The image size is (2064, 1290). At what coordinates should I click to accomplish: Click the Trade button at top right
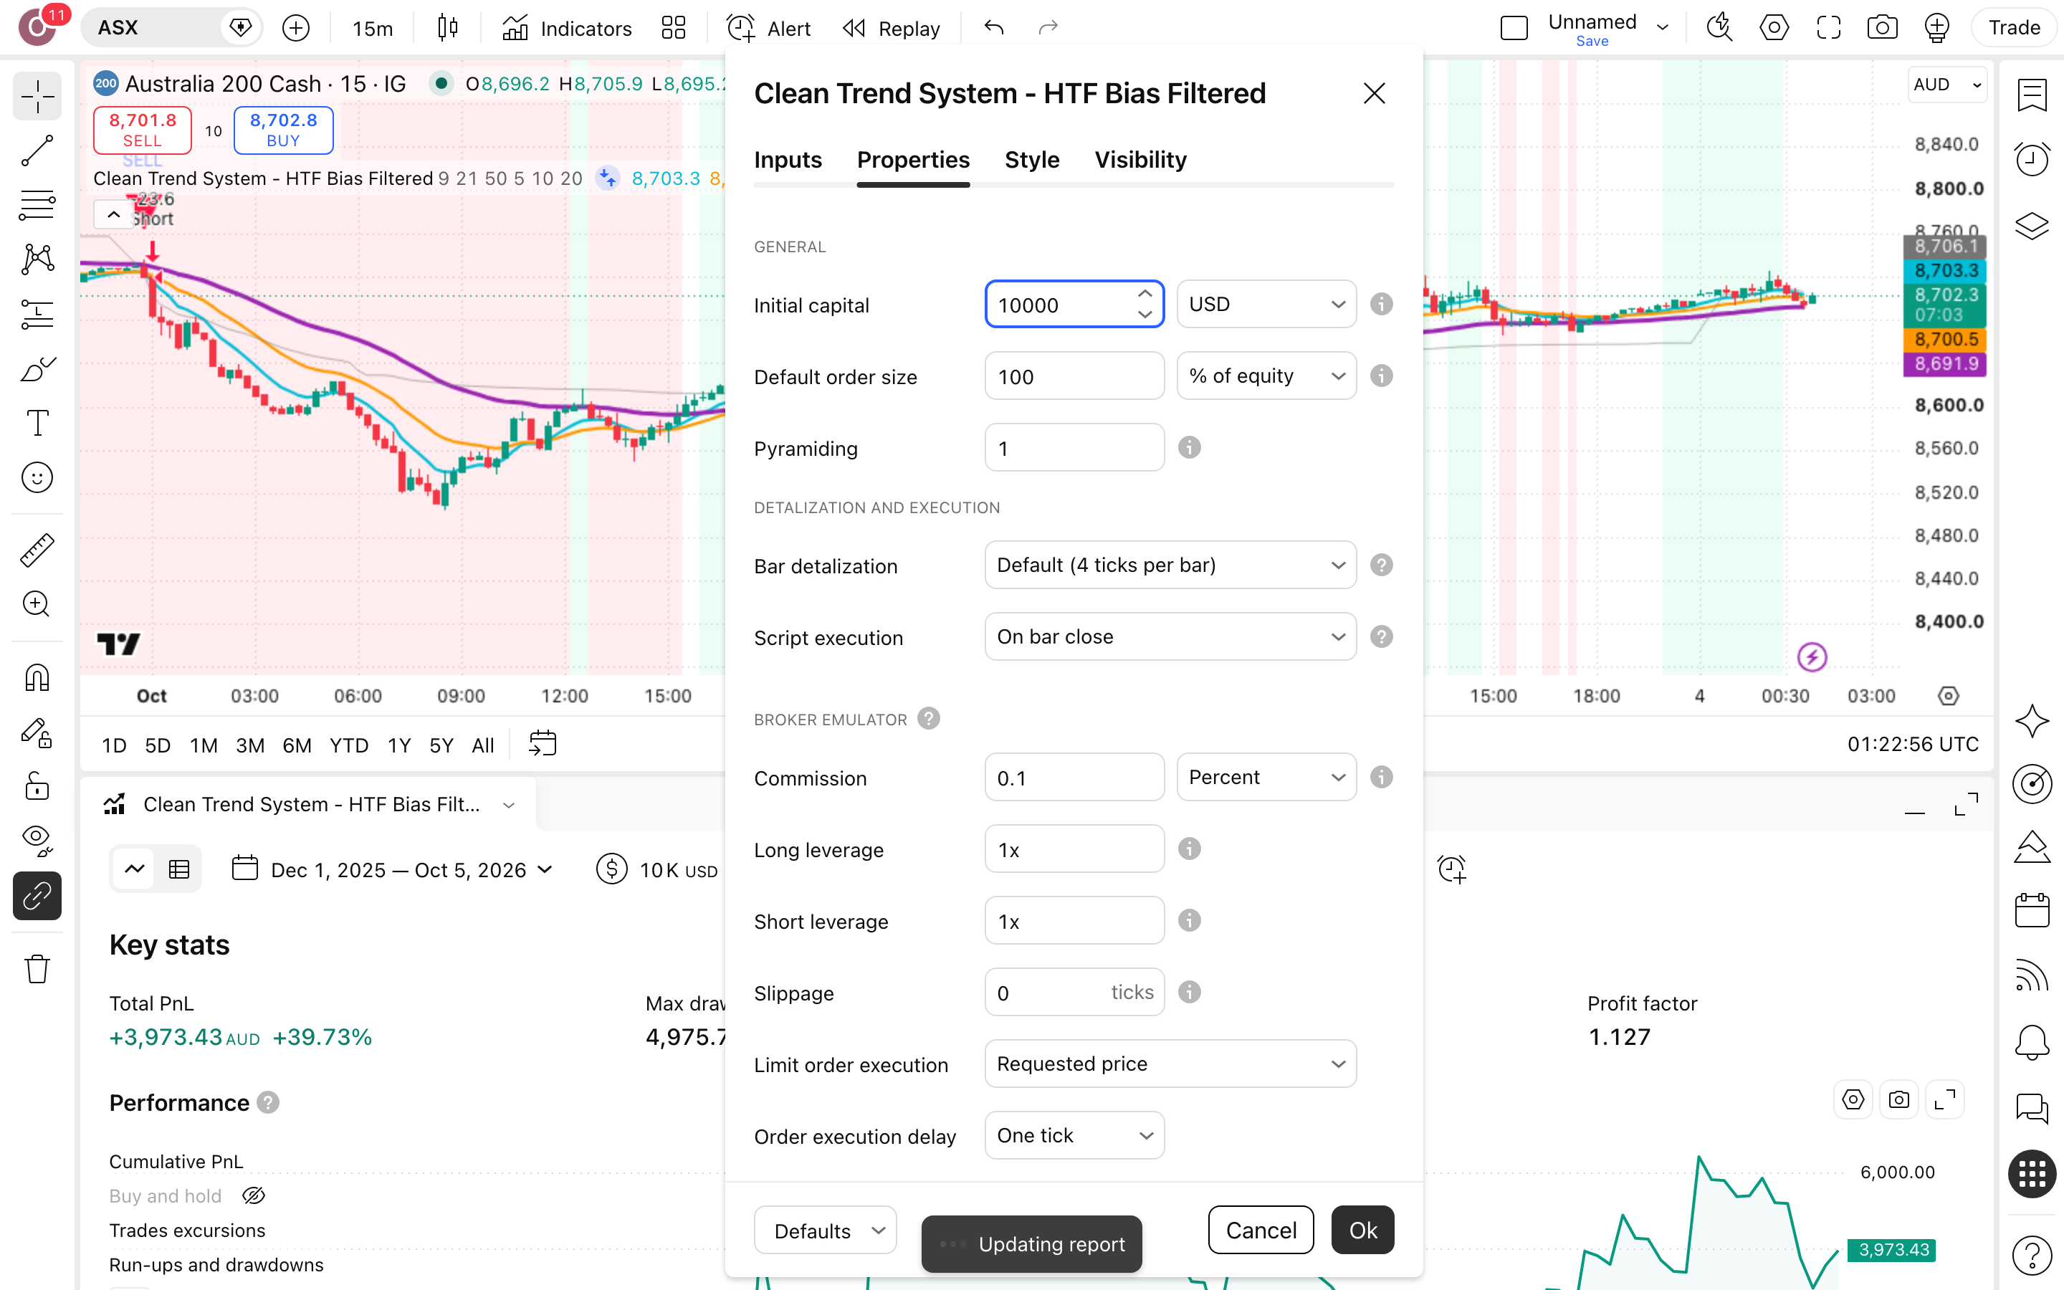pyautogui.click(x=2014, y=28)
